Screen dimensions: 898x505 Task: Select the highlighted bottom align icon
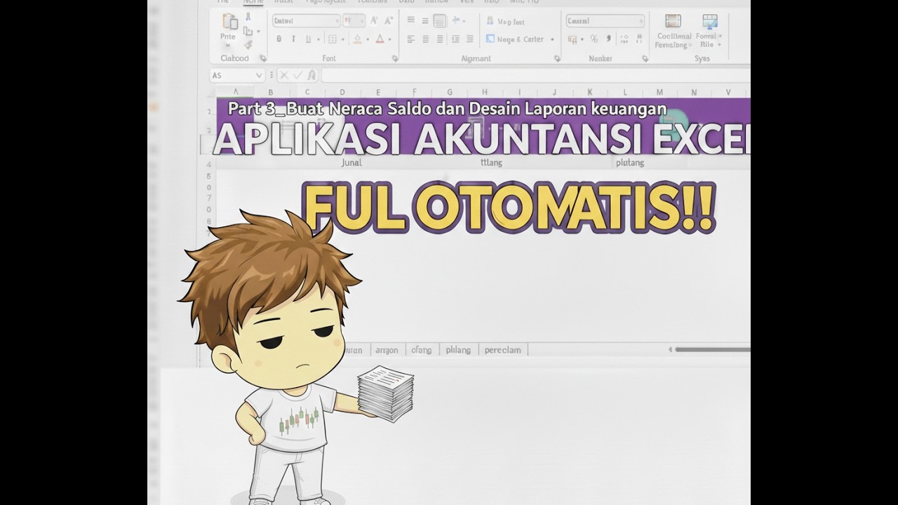[x=440, y=20]
